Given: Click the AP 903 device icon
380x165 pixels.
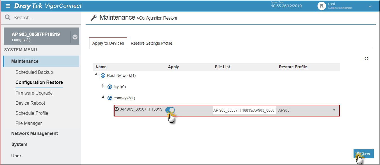Looking at the screenshot, I should [x=117, y=109].
